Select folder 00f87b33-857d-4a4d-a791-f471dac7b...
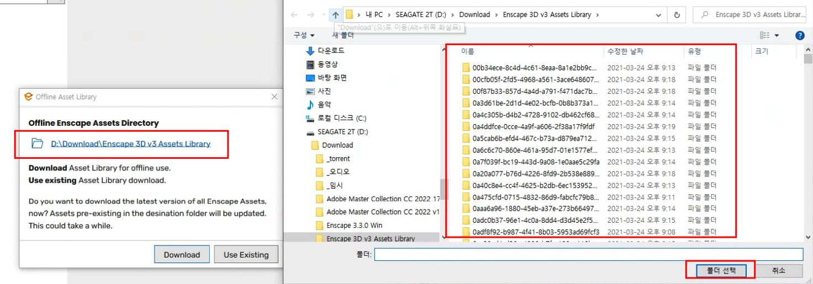The height and width of the screenshot is (284, 813). tap(535, 91)
